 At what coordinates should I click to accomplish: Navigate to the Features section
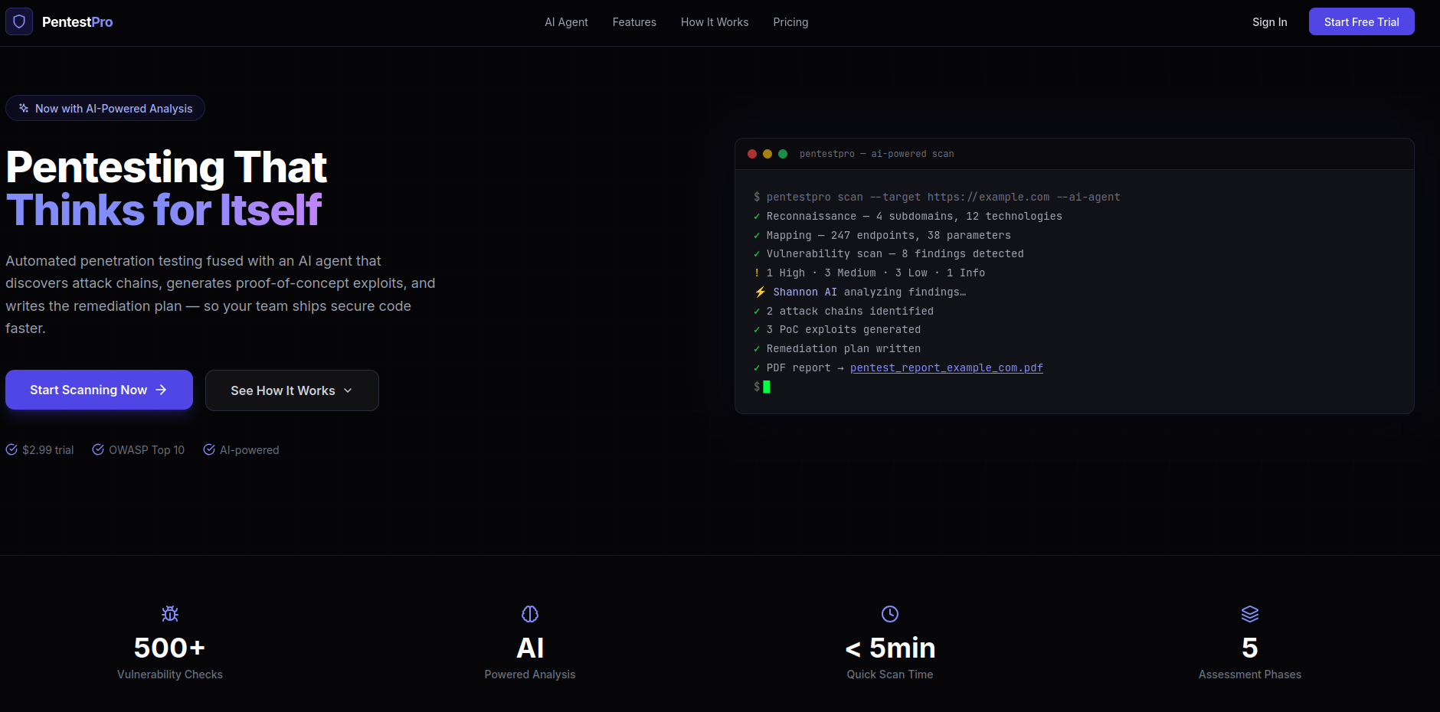pos(634,22)
